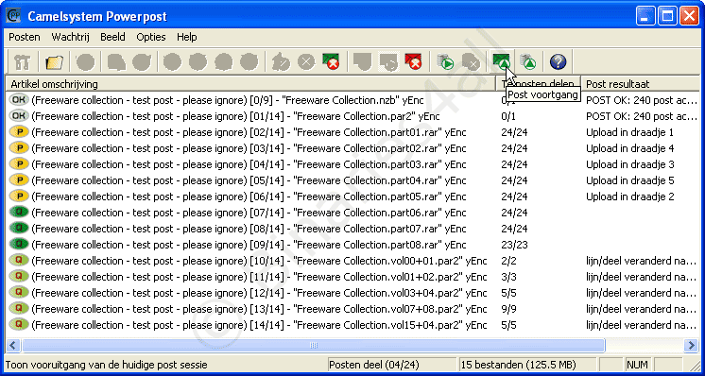Click the "Upload in draadje 3" result cell
Screen dimensions: 705x376
click(630, 164)
